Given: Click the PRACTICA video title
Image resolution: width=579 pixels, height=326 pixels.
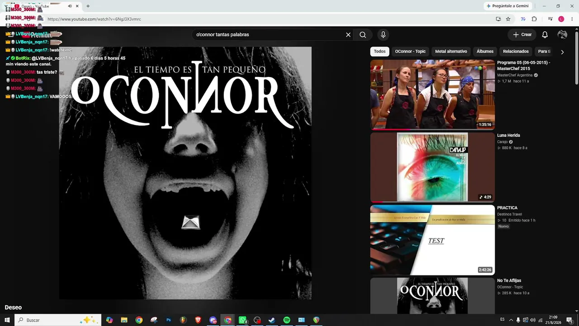Looking at the screenshot, I should 507,208.
